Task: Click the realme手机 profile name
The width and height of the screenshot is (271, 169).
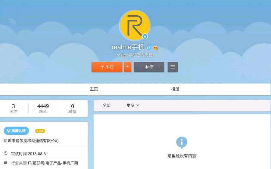Action: [128, 47]
